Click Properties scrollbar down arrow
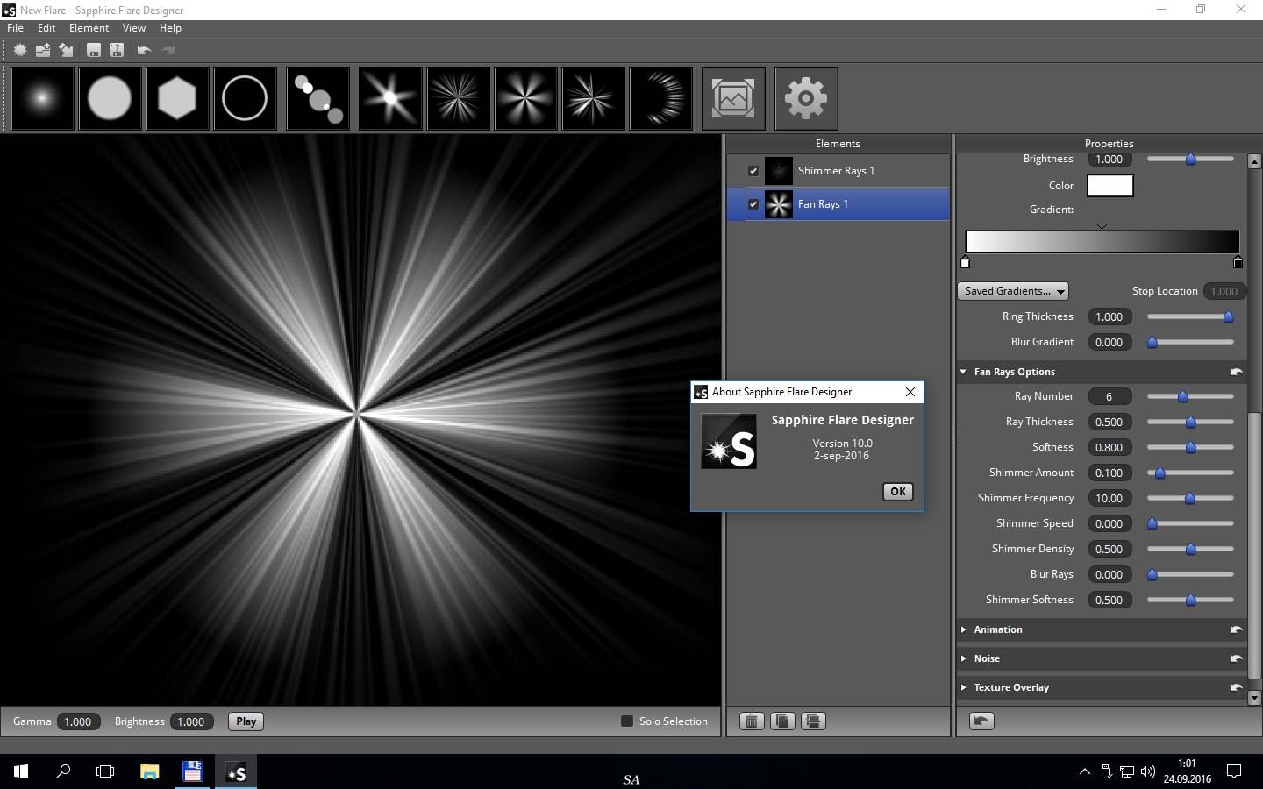The height and width of the screenshot is (789, 1263). pyautogui.click(x=1253, y=698)
